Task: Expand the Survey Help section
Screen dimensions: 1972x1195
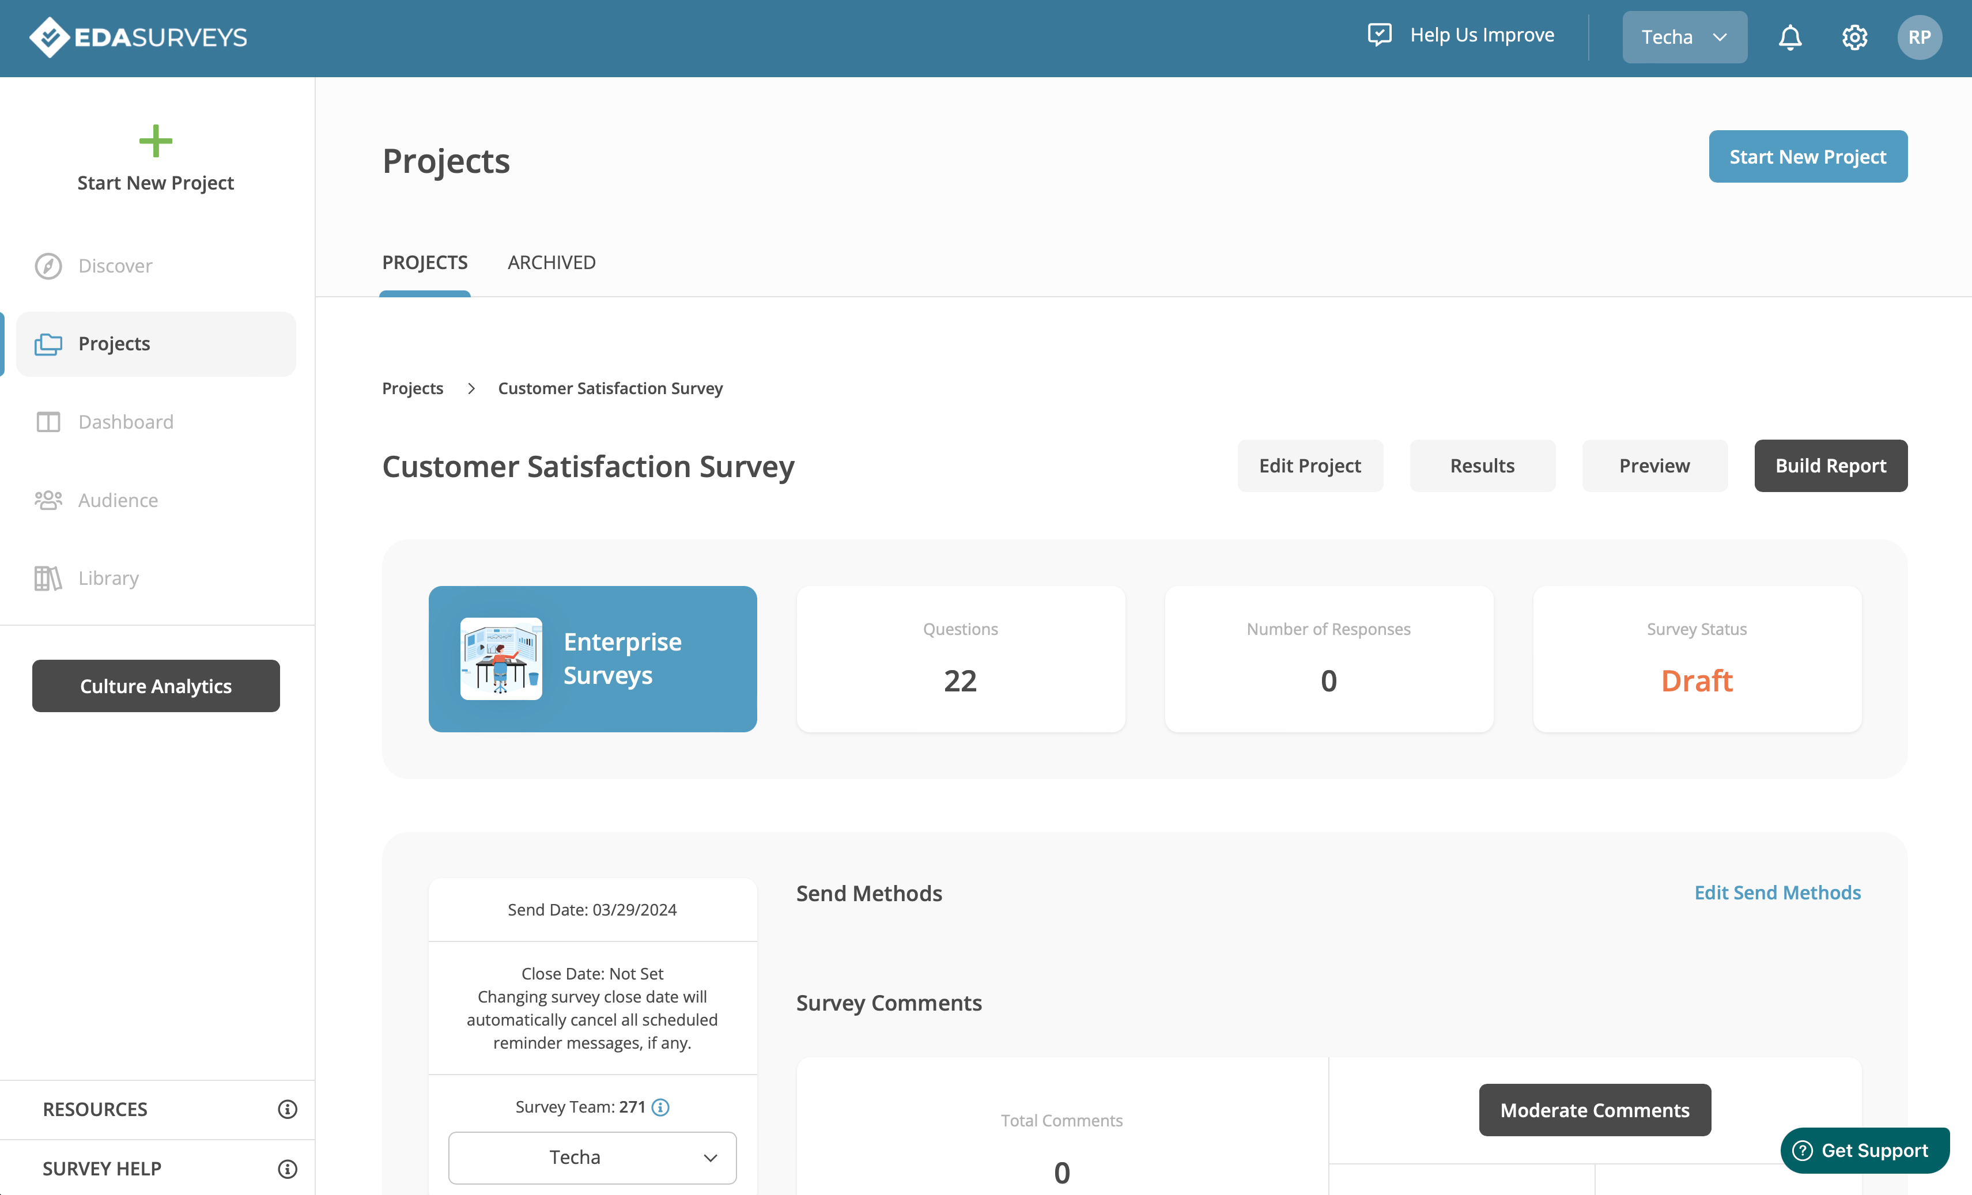Action: pyautogui.click(x=158, y=1168)
